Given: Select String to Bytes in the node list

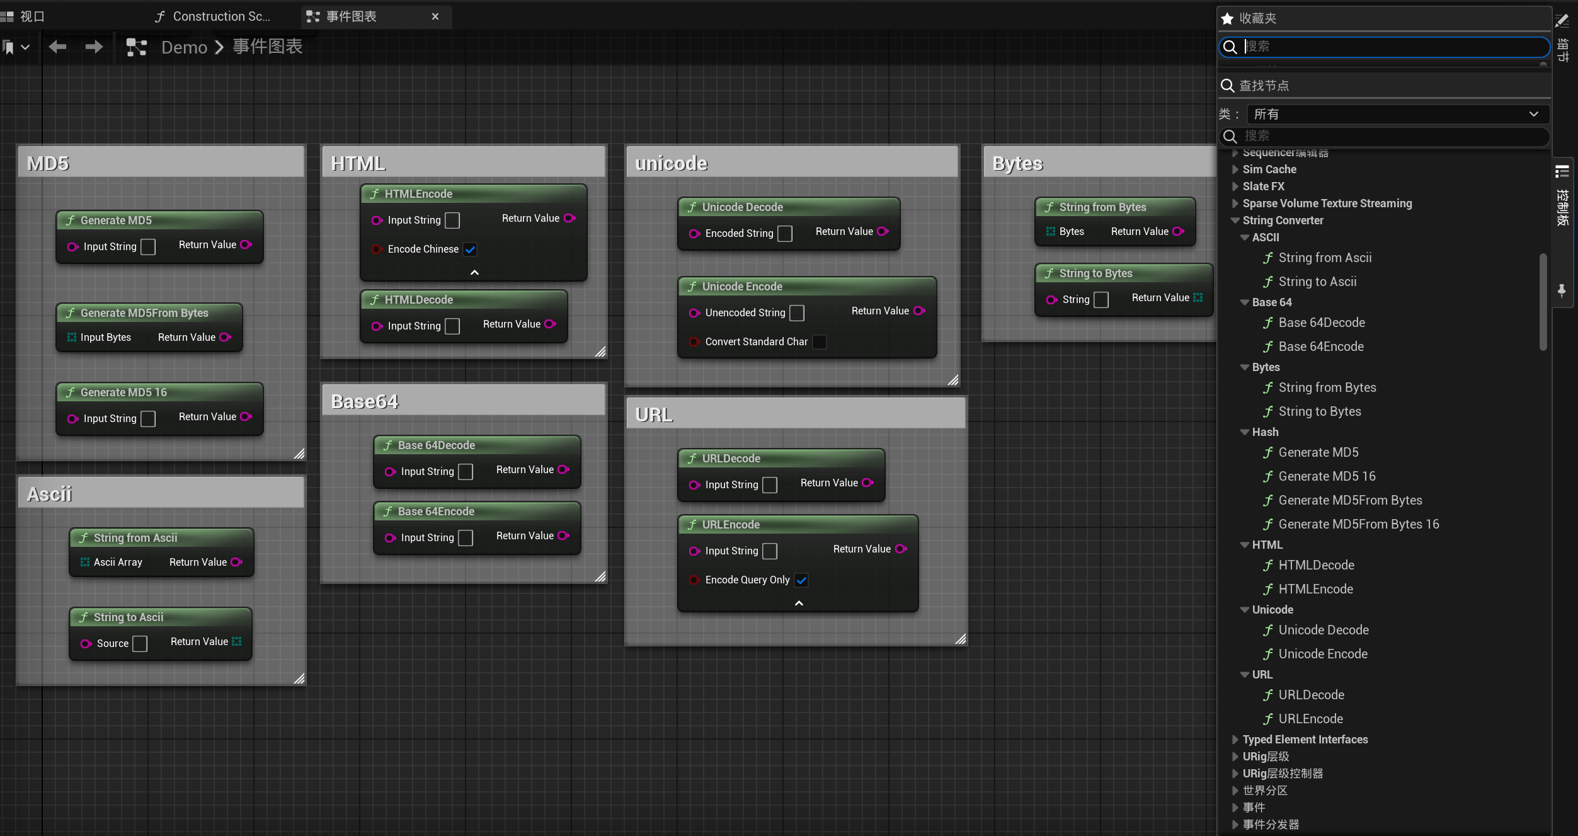Looking at the screenshot, I should pyautogui.click(x=1320, y=411).
